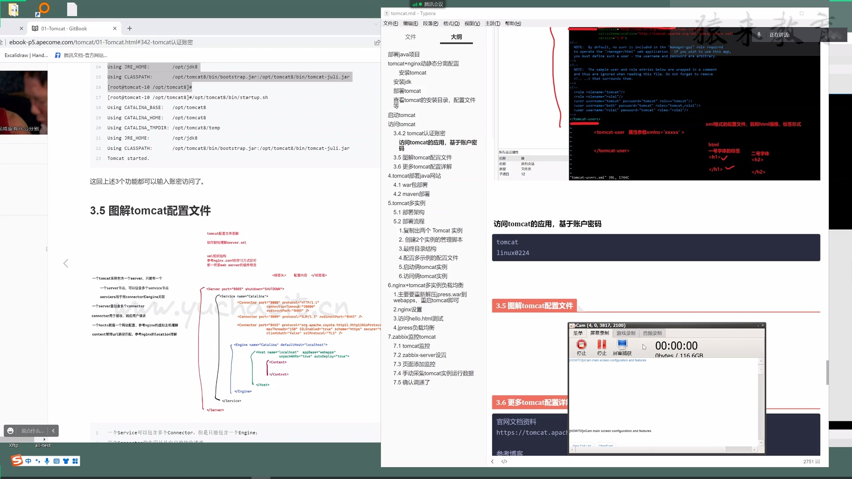This screenshot has width=852, height=479.
Task: Open the Sogou skin t-shirt icon
Action: tap(66, 461)
